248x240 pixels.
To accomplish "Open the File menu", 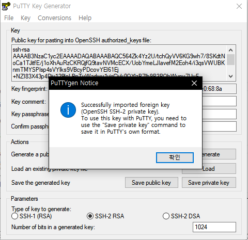I will 9,18.
